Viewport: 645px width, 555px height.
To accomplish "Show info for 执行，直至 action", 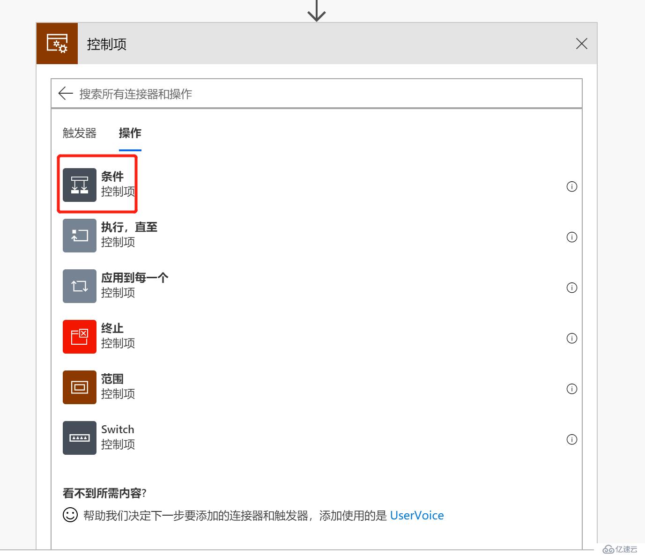I will [x=572, y=237].
